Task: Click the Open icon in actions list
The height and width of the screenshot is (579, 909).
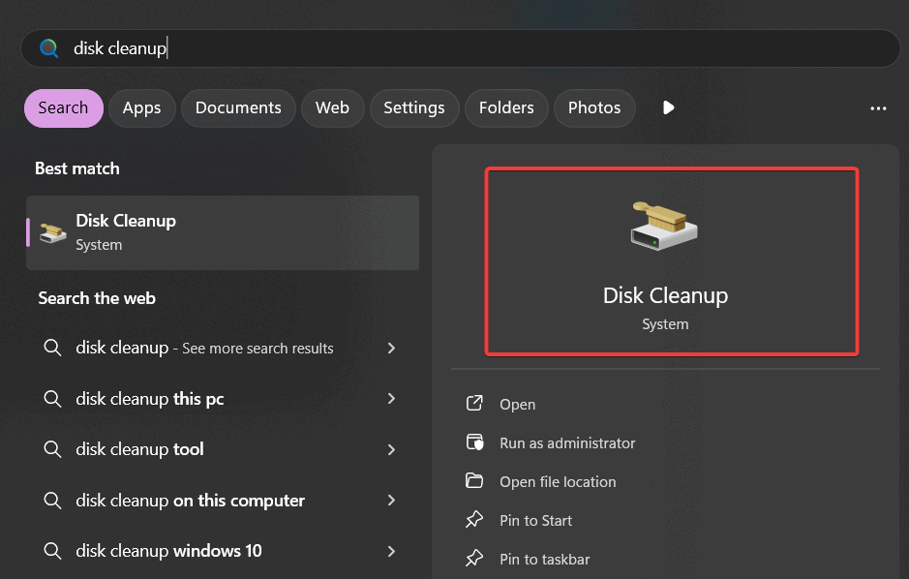Action: (474, 404)
